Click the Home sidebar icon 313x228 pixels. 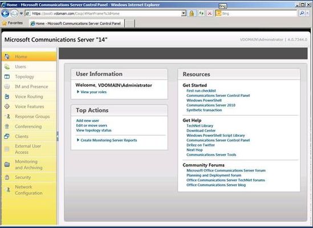pyautogui.click(x=7, y=56)
